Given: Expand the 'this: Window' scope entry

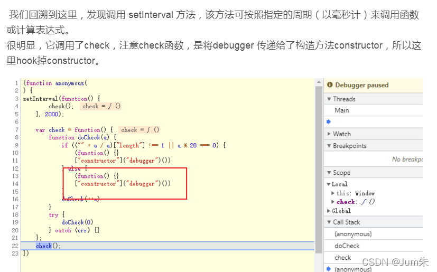Looking at the screenshot, I should (333, 193).
